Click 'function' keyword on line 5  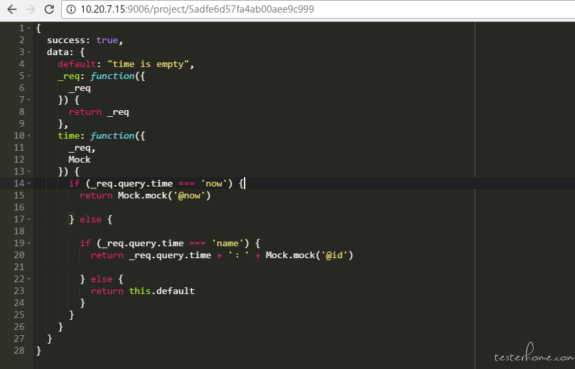[112, 76]
